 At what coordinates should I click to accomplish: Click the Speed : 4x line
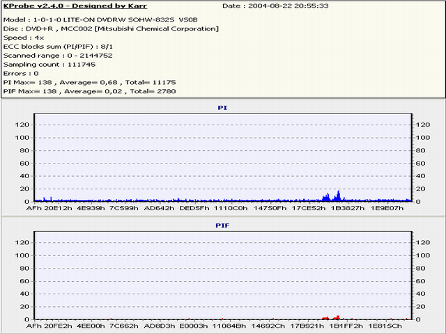click(x=24, y=38)
